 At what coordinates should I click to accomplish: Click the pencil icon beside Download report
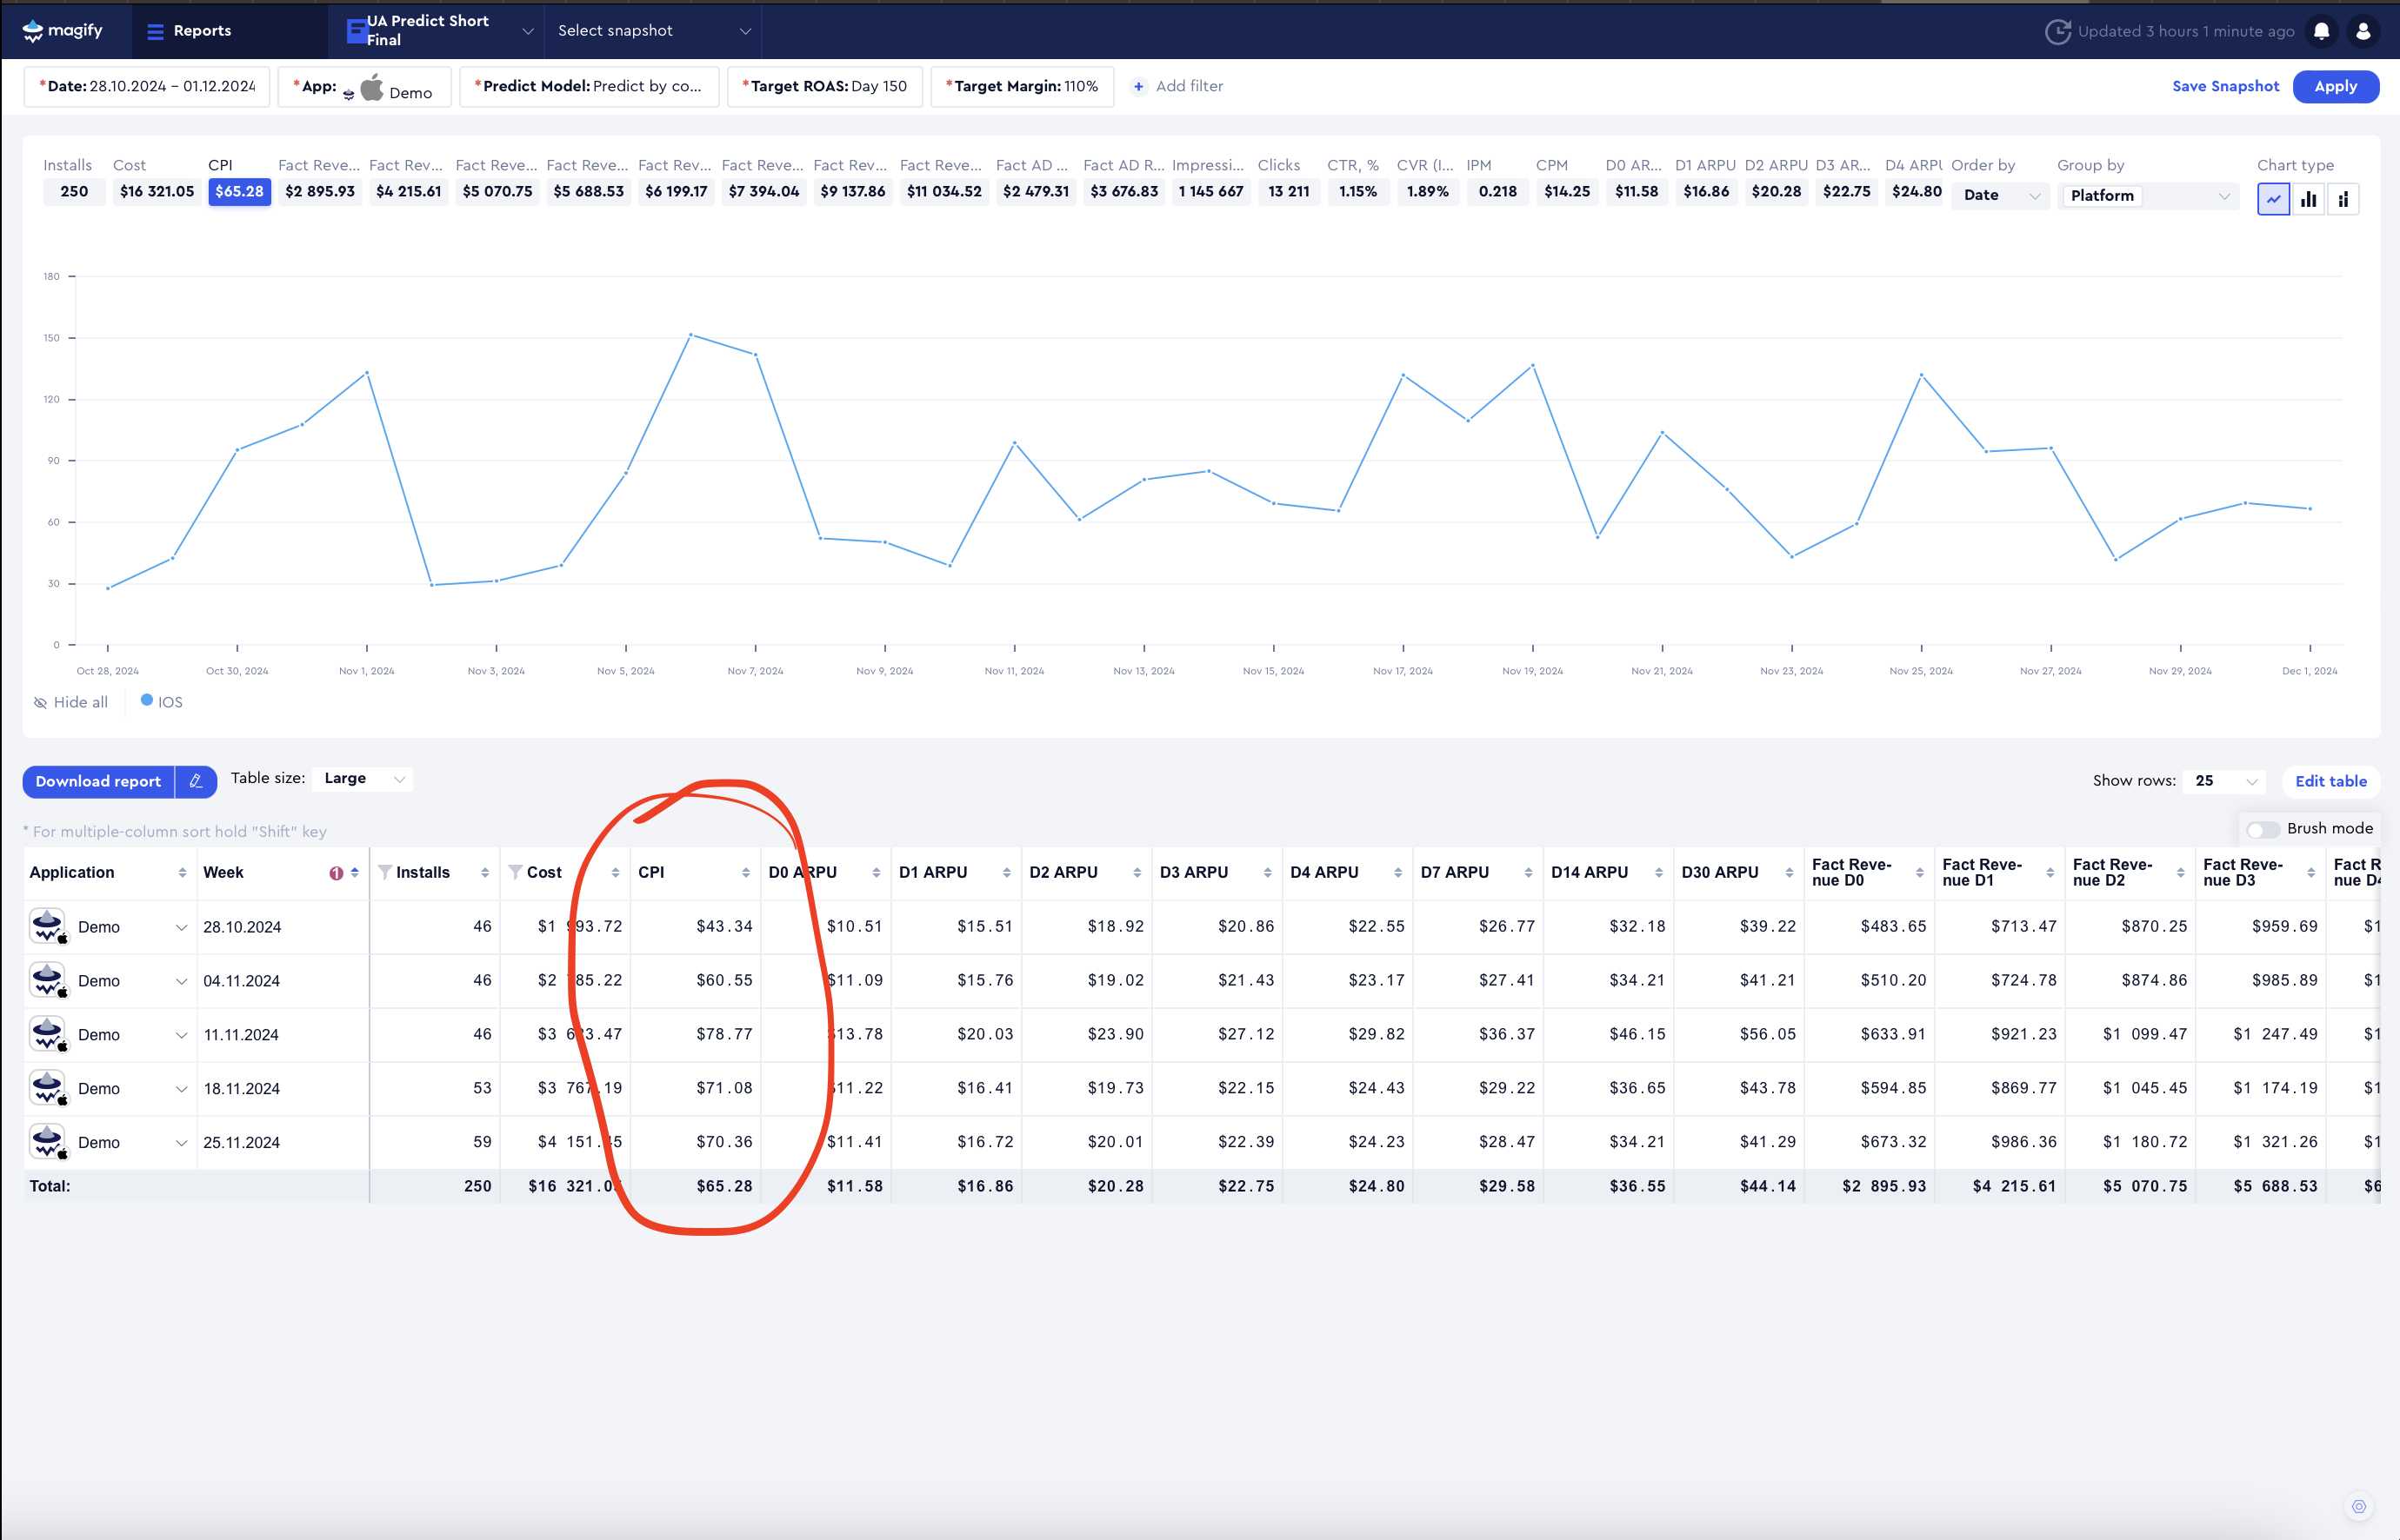click(x=196, y=781)
